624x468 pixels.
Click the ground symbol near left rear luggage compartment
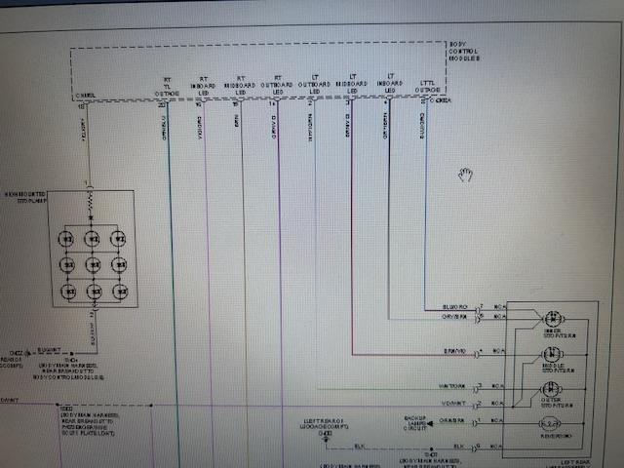tap(327, 440)
